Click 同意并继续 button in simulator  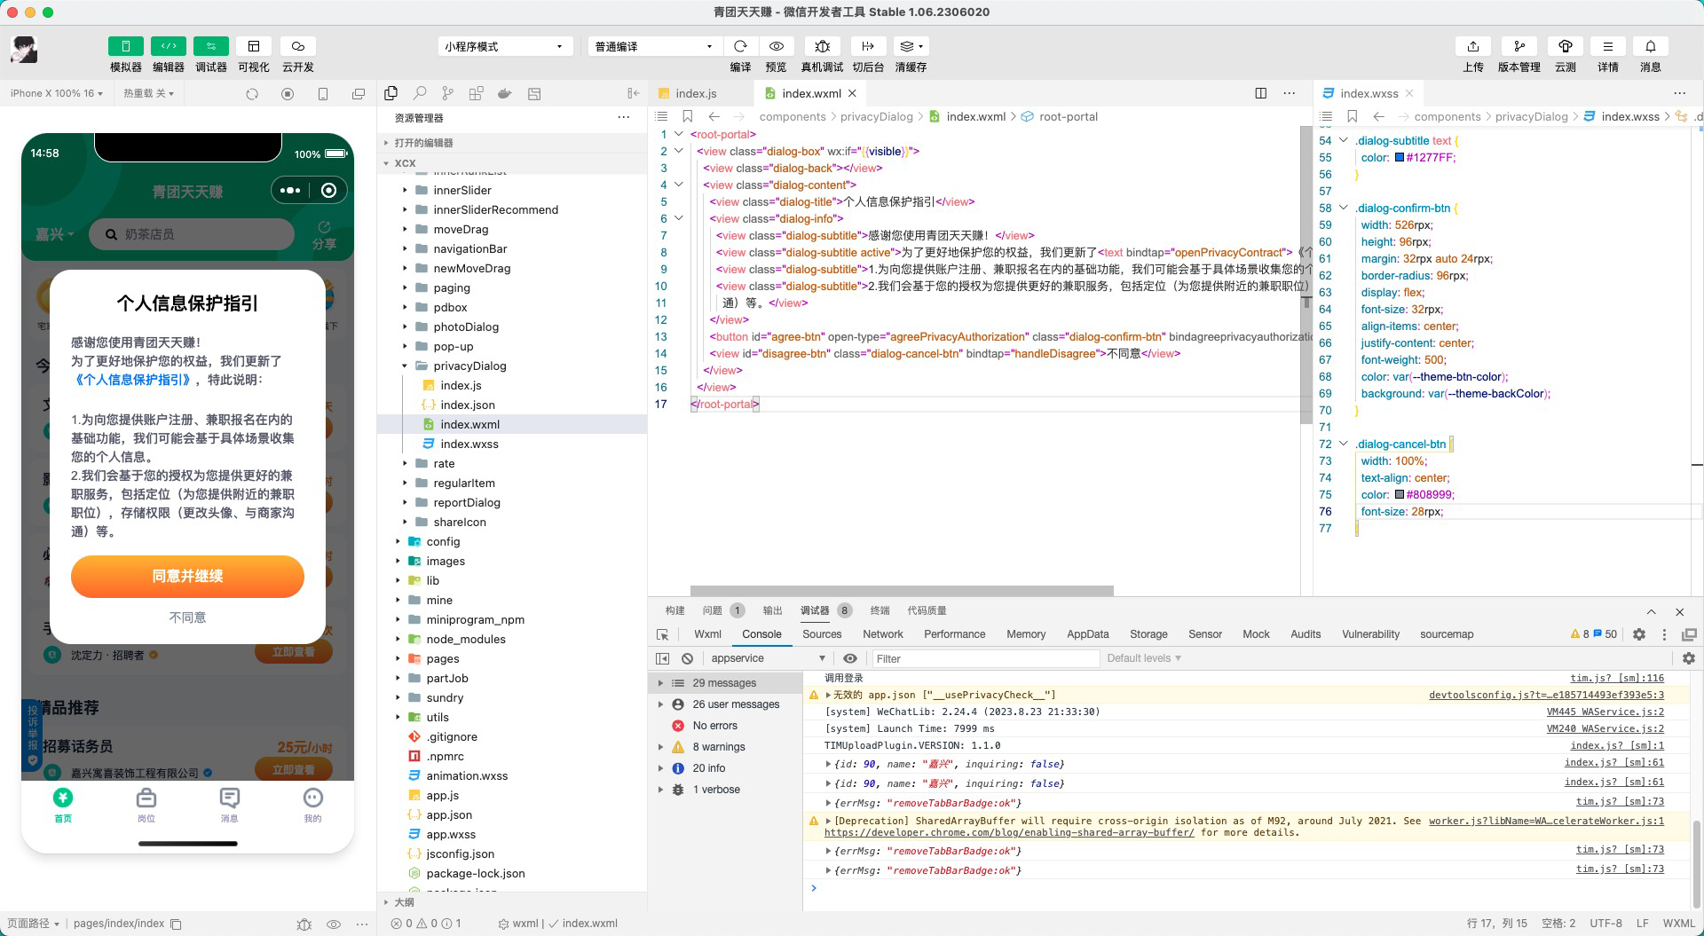pos(187,577)
